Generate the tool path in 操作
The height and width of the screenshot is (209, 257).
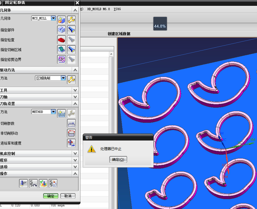point(23,183)
